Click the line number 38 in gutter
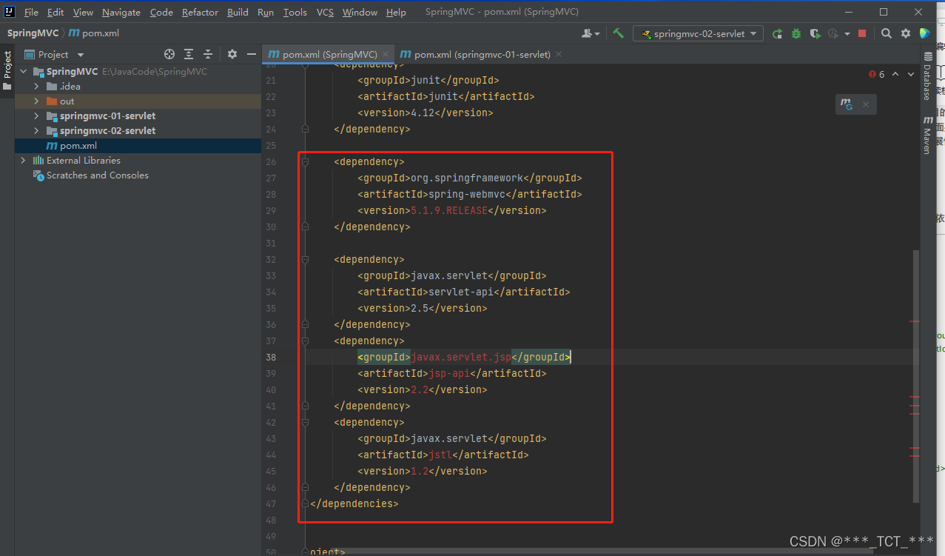945x556 pixels. [271, 357]
